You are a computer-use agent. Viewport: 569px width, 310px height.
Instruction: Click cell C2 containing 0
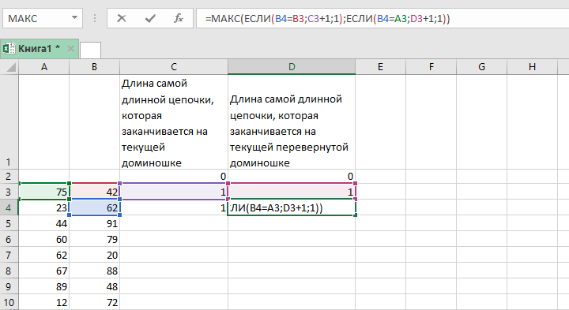(x=174, y=177)
